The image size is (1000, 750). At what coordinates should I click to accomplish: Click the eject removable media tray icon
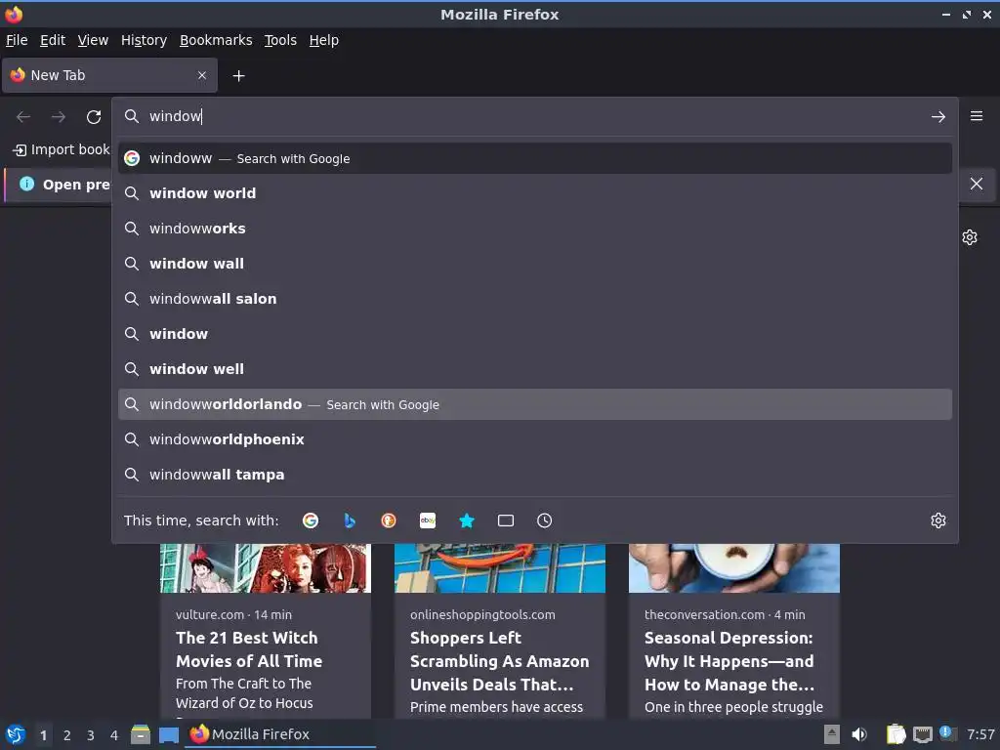[832, 734]
